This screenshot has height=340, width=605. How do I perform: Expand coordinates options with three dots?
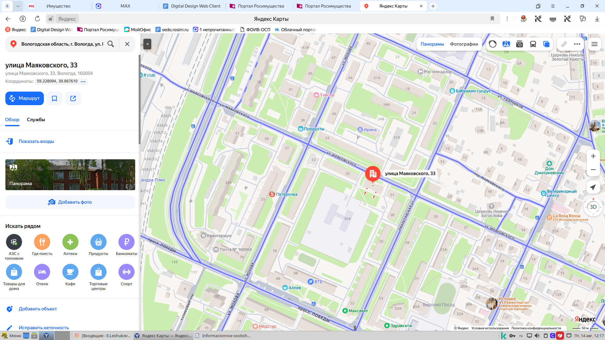click(83, 82)
